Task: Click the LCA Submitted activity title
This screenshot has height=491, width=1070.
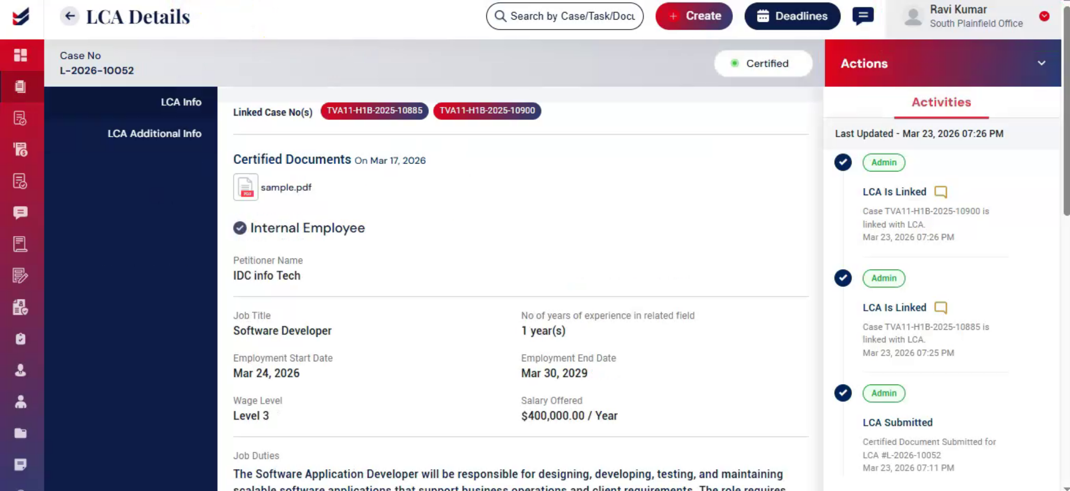Action: [897, 423]
